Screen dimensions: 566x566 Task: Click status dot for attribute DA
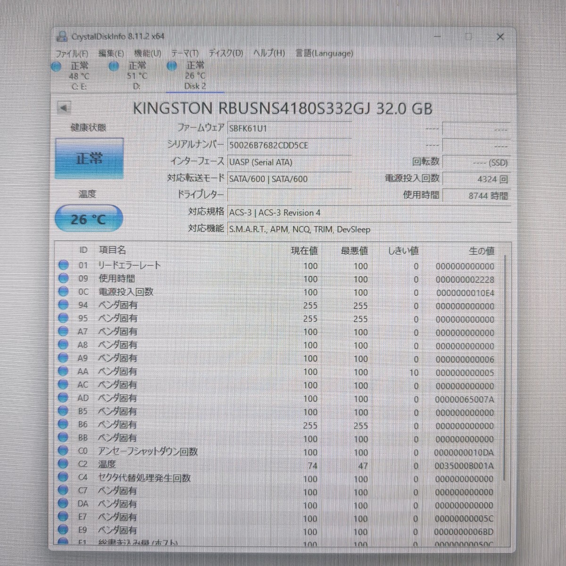63,504
